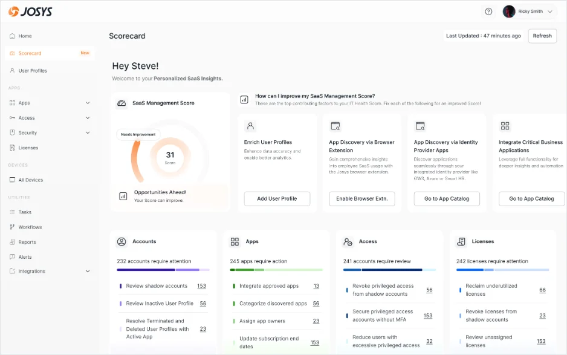This screenshot has width=567, height=355.
Task: Expand the Integrations sidebar menu chevron
Action: (x=88, y=271)
